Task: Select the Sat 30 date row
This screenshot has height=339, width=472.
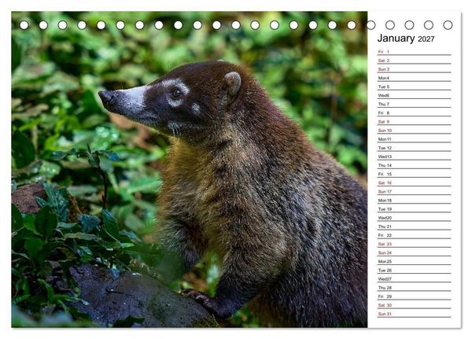Action: tap(415, 305)
